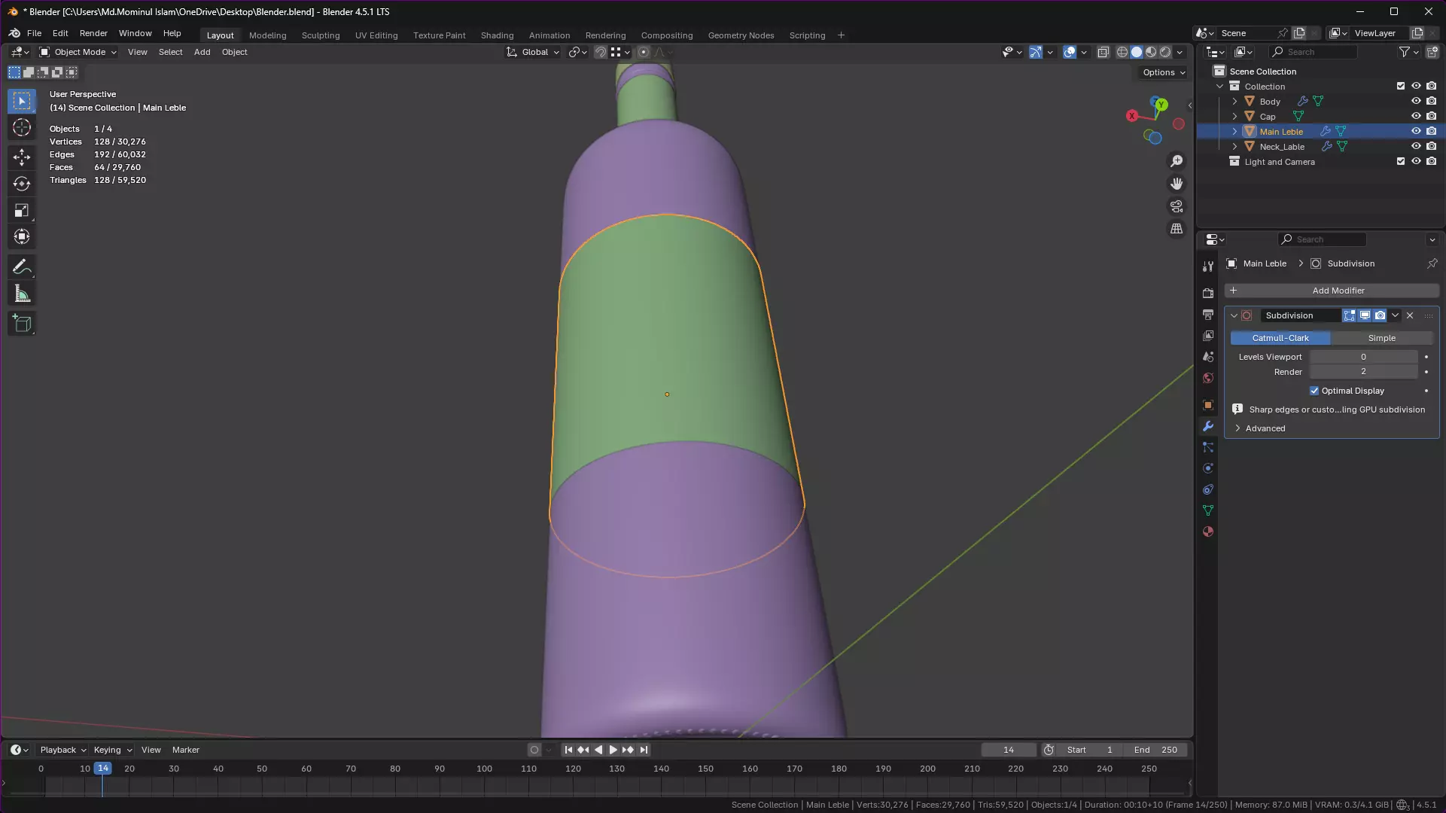Viewport: 1446px width, 813px height.
Task: Select the Add Cube tool
Action: coord(22,324)
